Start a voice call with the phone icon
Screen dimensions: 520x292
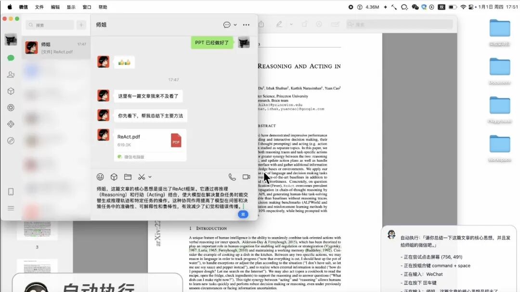tap(232, 177)
